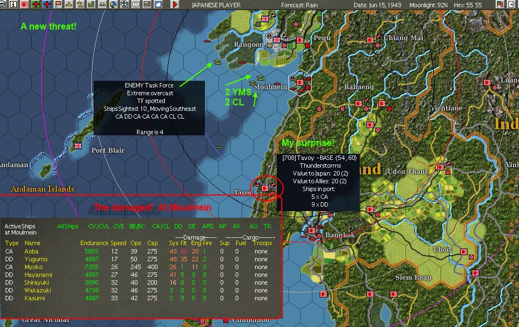Select the red aircraft icon on green background
This screenshot has height=327, width=519.
coord(36,4)
